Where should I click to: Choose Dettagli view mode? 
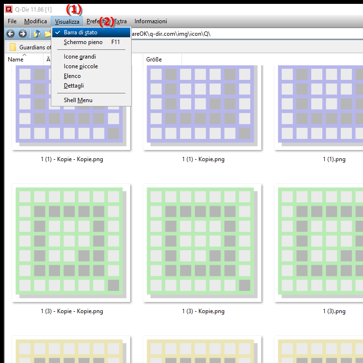[74, 86]
